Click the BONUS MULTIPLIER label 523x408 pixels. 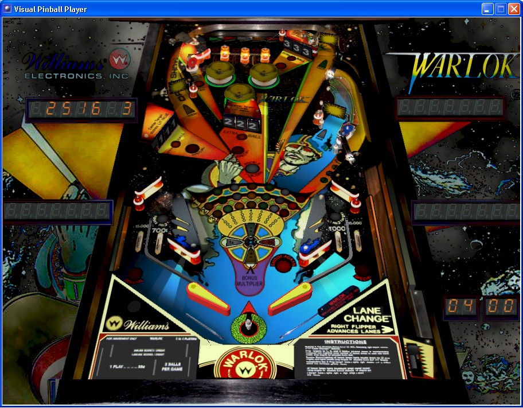click(249, 281)
